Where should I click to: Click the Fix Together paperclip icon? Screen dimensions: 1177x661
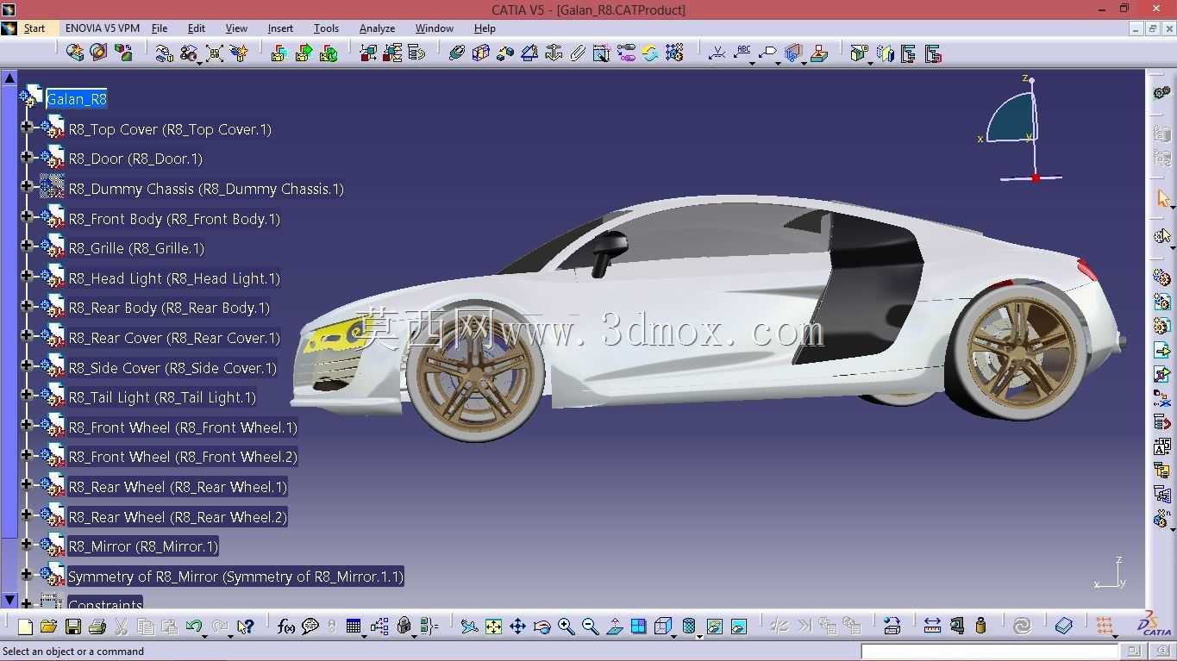578,53
